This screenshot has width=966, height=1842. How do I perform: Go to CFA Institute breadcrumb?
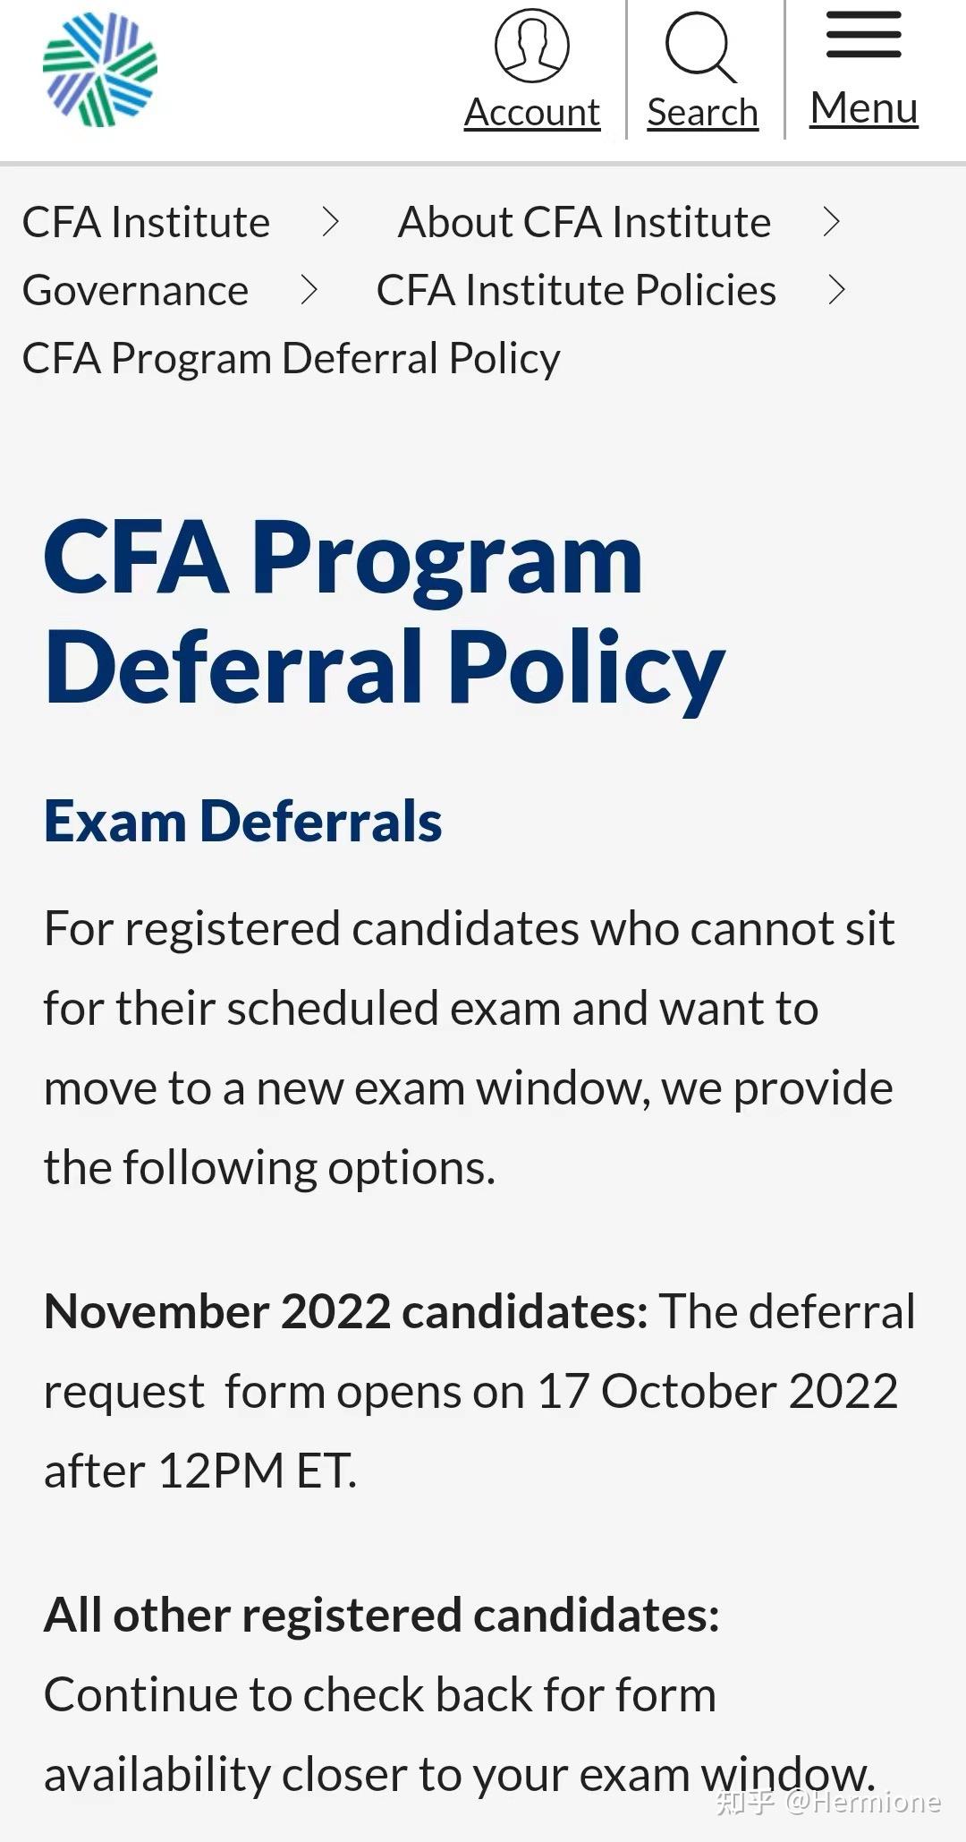pyautogui.click(x=146, y=222)
